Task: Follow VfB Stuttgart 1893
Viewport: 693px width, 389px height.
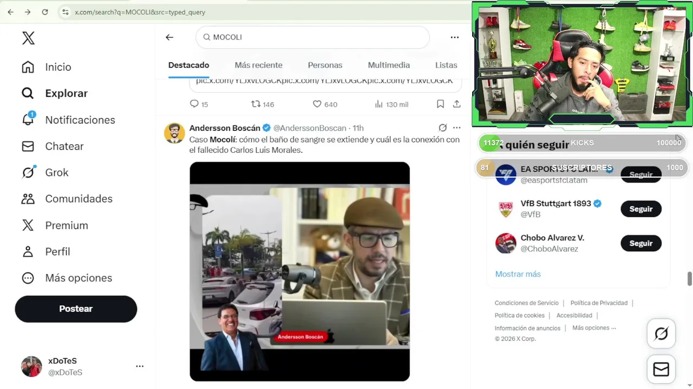Action: (x=641, y=209)
